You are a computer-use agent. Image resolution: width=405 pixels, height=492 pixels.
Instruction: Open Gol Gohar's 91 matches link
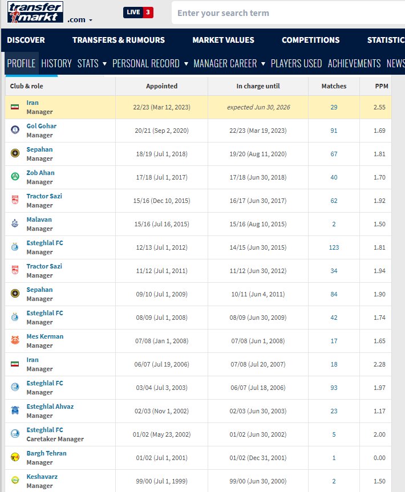coord(334,131)
